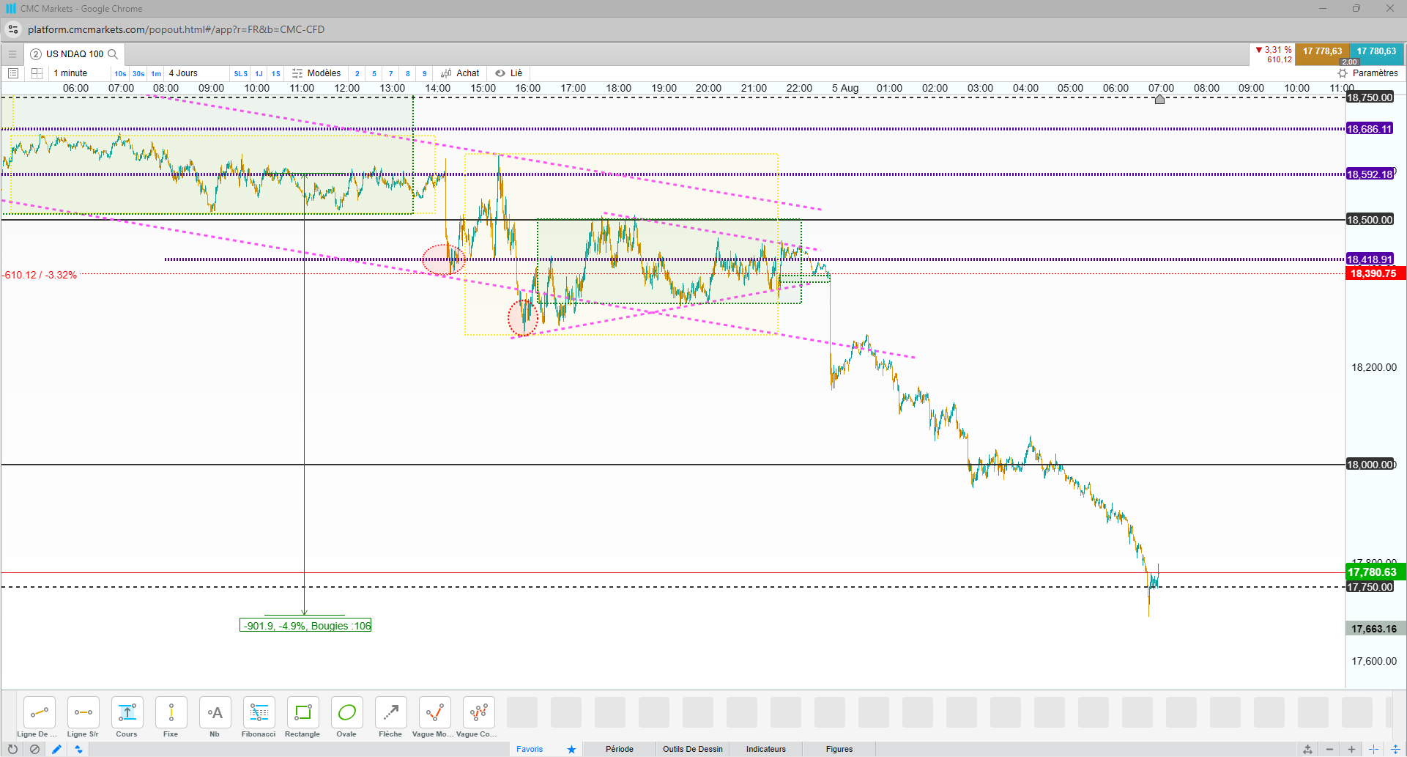Open the Période tab
Image resolution: width=1407 pixels, height=757 pixels.
tap(620, 749)
